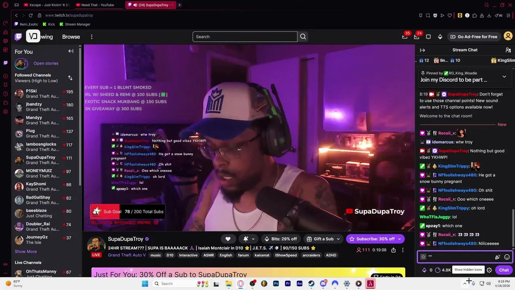Open chat settings gear icon
Screen dimensions: 515x290
[x=489, y=270]
